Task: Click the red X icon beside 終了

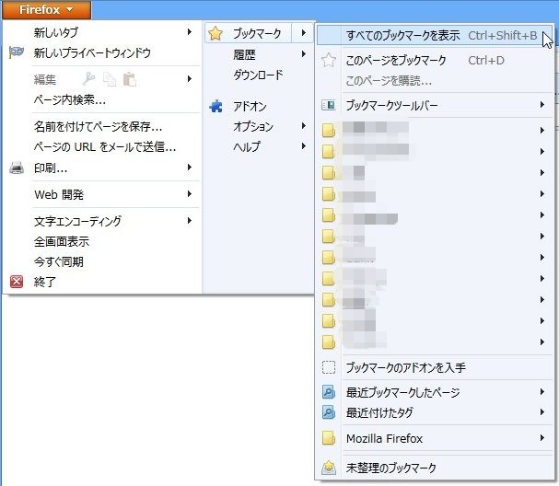Action: click(17, 282)
